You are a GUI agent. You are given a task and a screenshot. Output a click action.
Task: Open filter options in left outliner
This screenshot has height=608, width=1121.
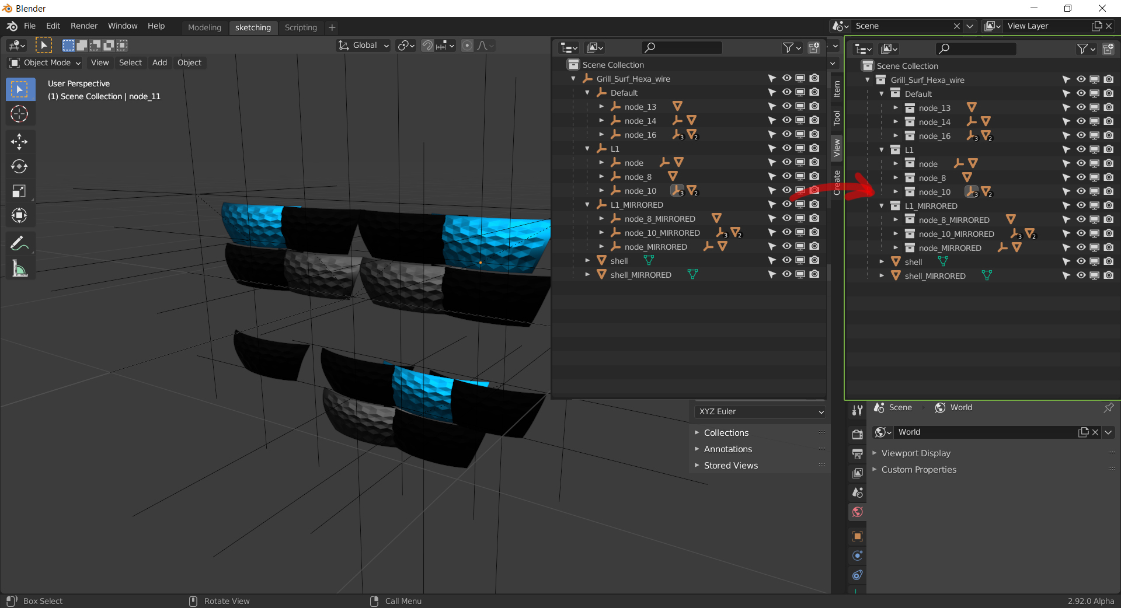[792, 48]
